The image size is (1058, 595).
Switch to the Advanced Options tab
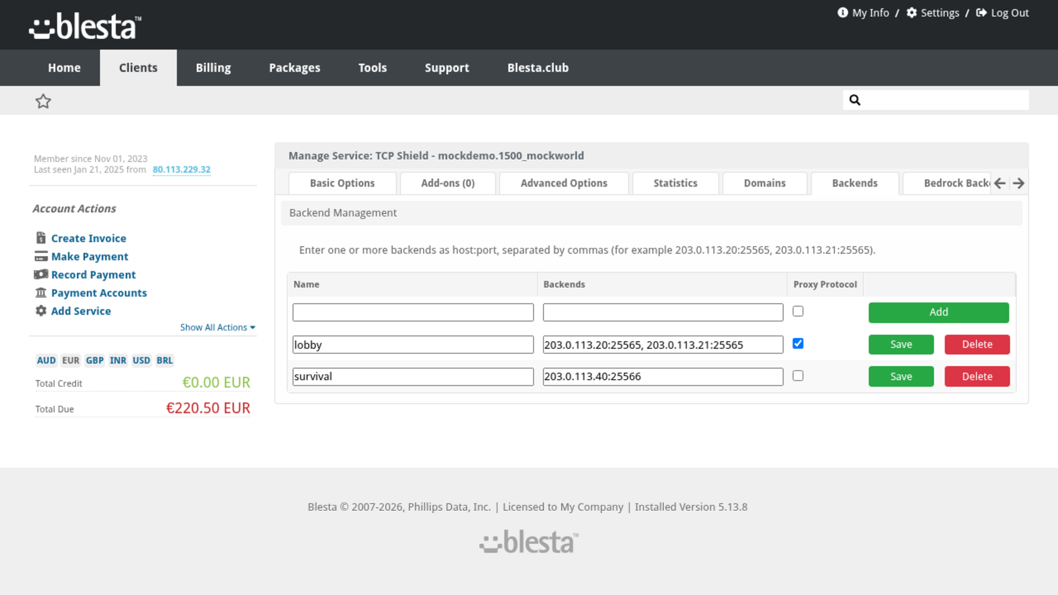point(564,183)
